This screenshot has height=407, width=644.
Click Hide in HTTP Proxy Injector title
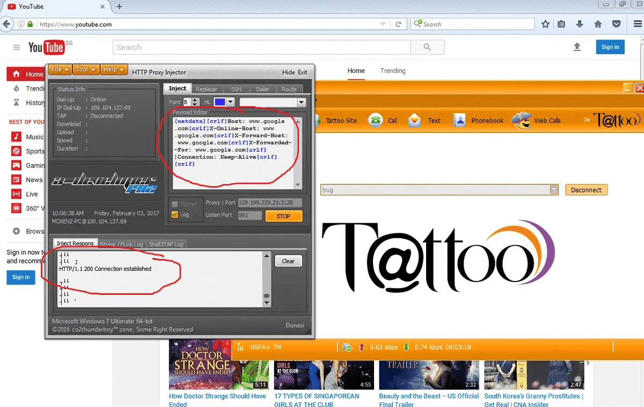(x=288, y=72)
